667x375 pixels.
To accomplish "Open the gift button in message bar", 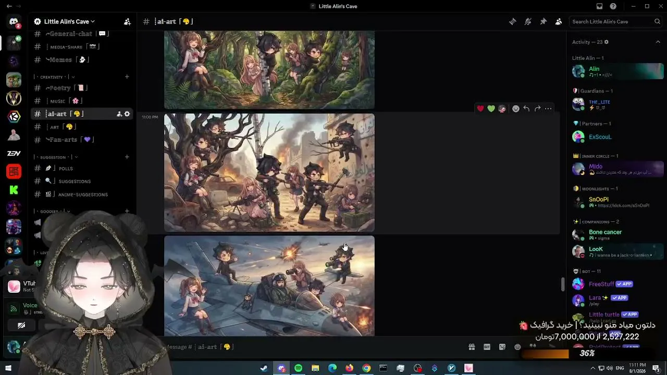I will click(472, 347).
